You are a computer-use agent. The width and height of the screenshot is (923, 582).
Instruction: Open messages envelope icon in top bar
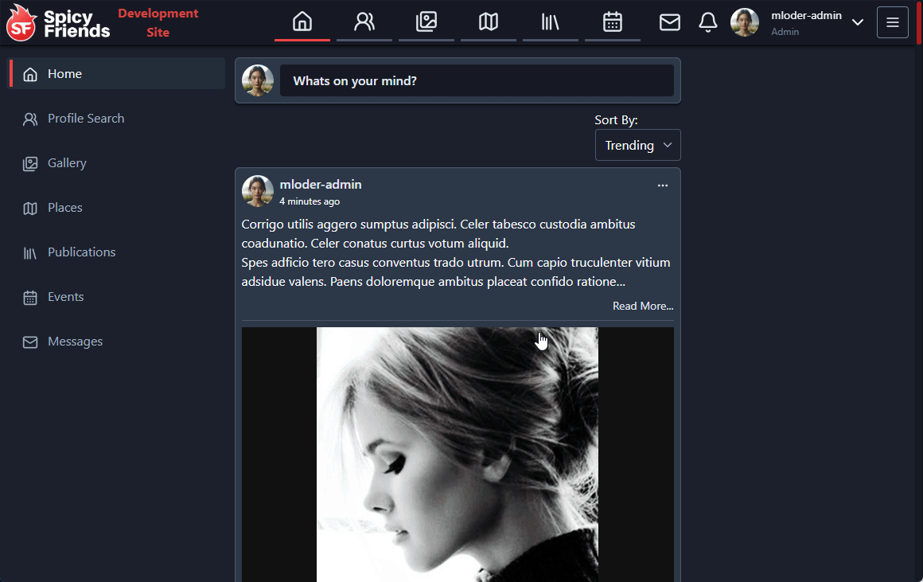(x=670, y=22)
